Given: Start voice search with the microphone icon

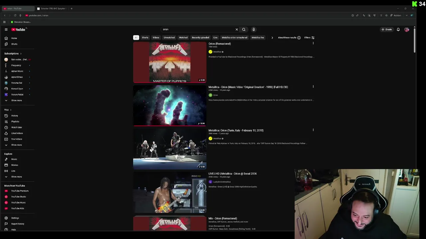Looking at the screenshot, I should [x=254, y=30].
